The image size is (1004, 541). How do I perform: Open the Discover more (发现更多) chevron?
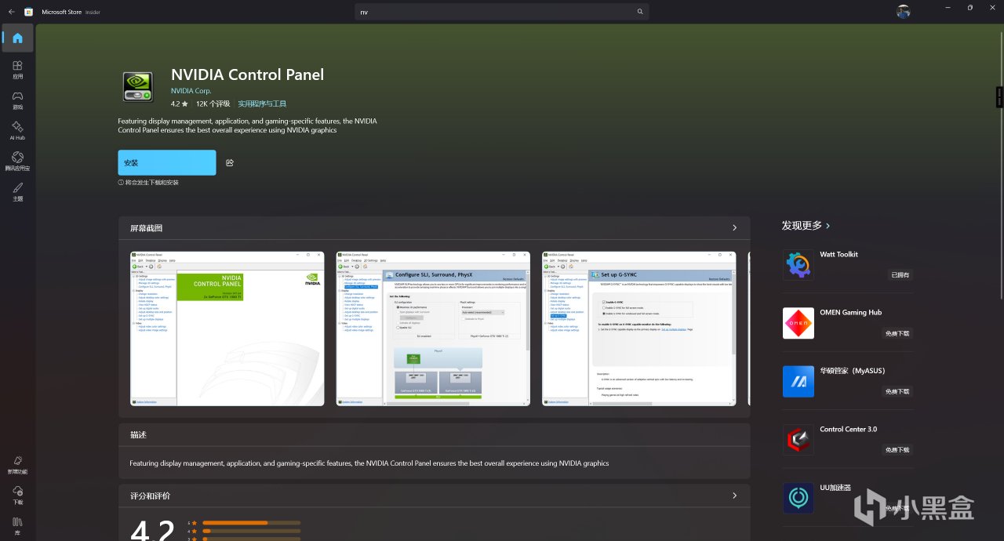(828, 226)
